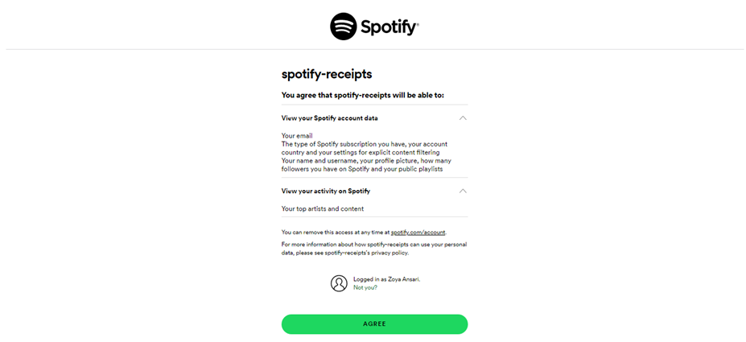Click the 'Logged in as Zoya Ansari' text
This screenshot has height=342, width=746.
click(x=386, y=278)
